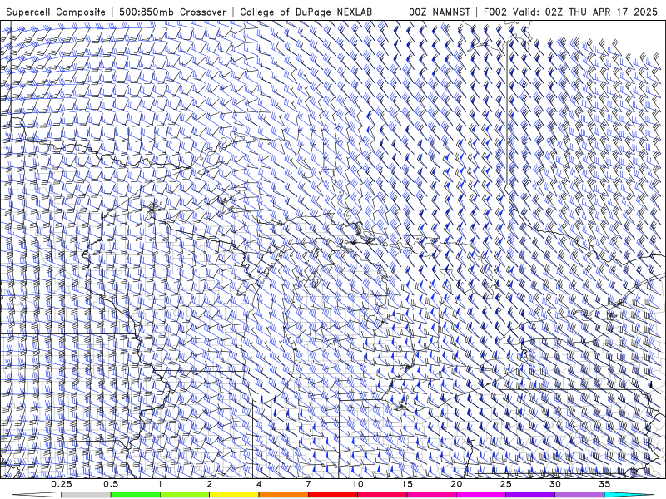Click the '500:850mb Crossover' header text
The height and width of the screenshot is (499, 666).
coord(173,12)
